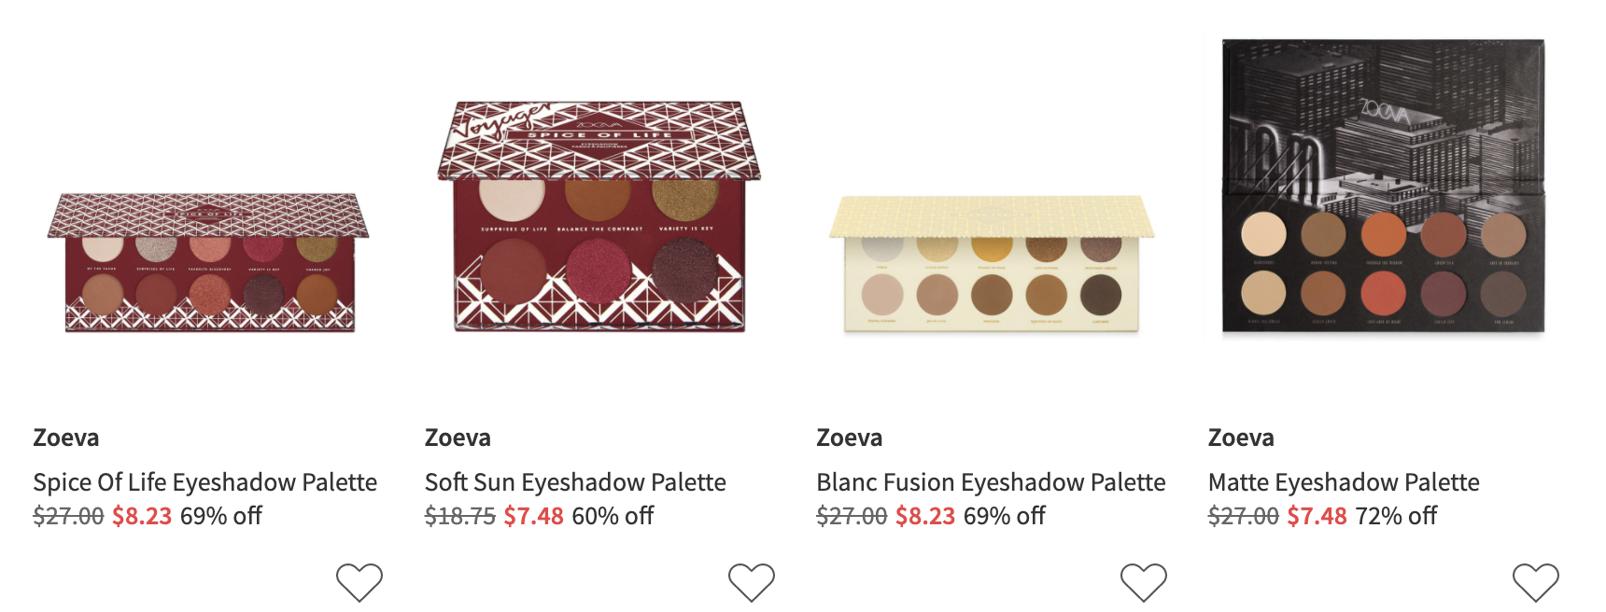The image size is (1606, 612).
Task: Click the $7.48 price with 60% off
Action: click(533, 516)
